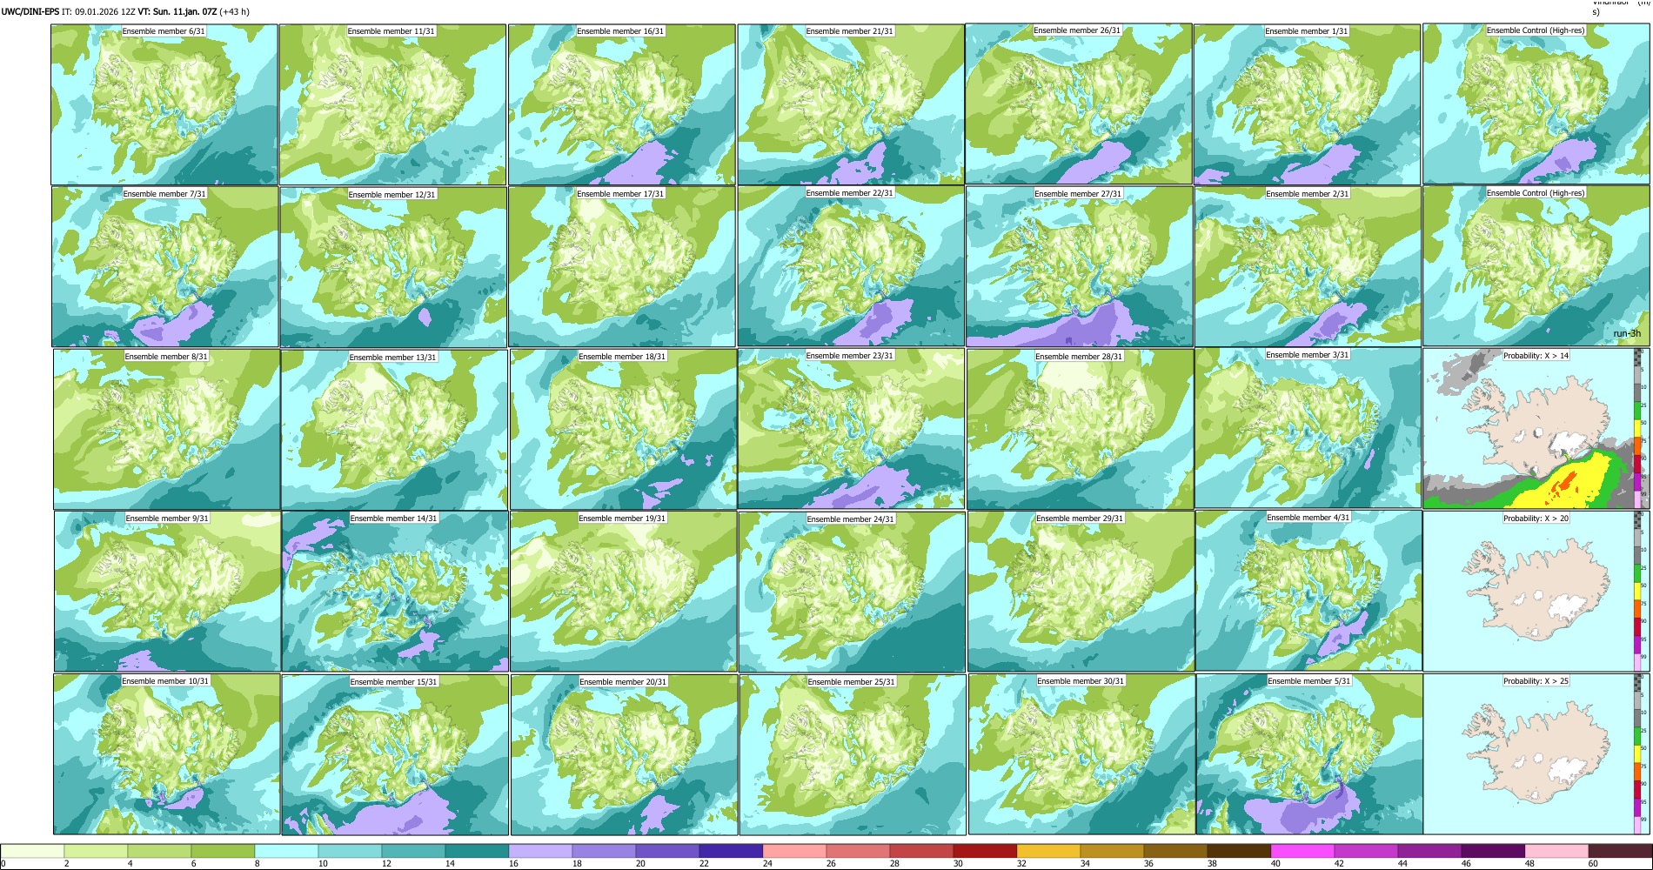Click the 48–60 pale pink legend swatch
Viewport: 1653px width, 870px height.
tap(1556, 851)
